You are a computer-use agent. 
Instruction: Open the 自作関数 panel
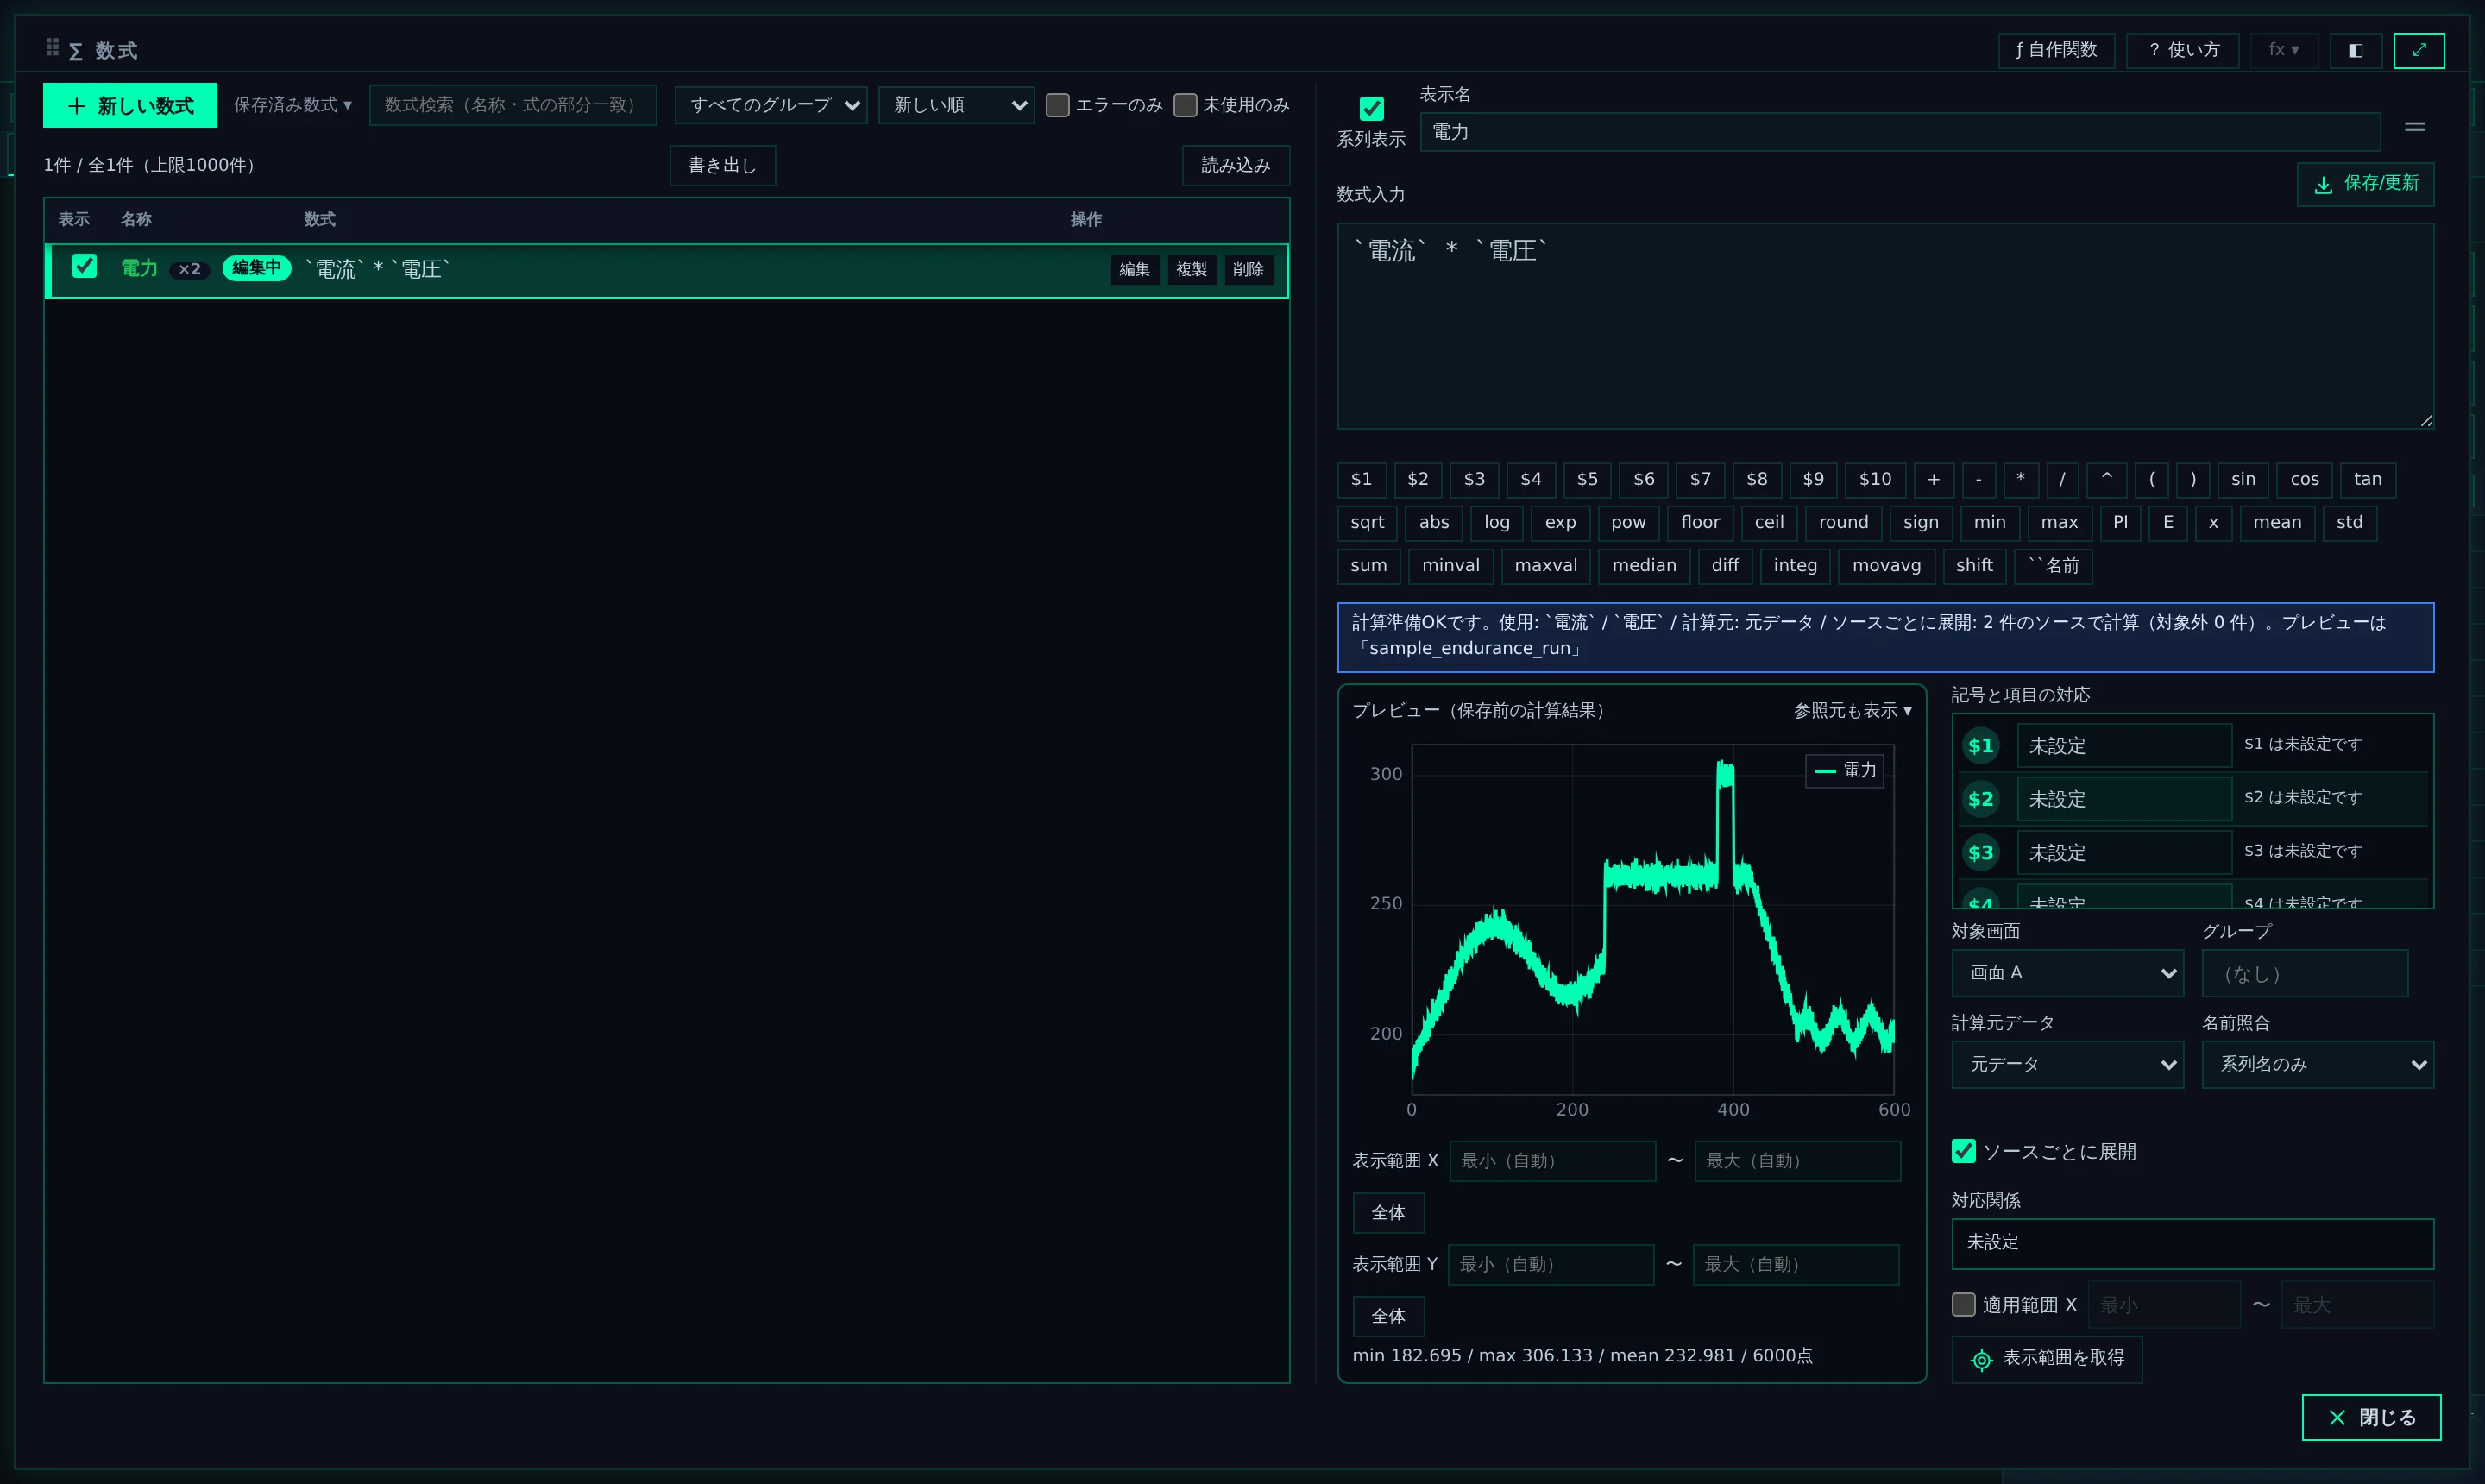coord(2056,50)
